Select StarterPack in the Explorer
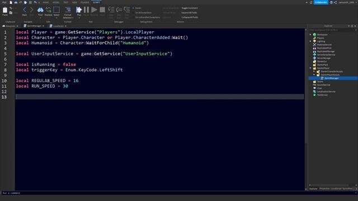The width and height of the screenshot is (358, 201). click(322, 65)
